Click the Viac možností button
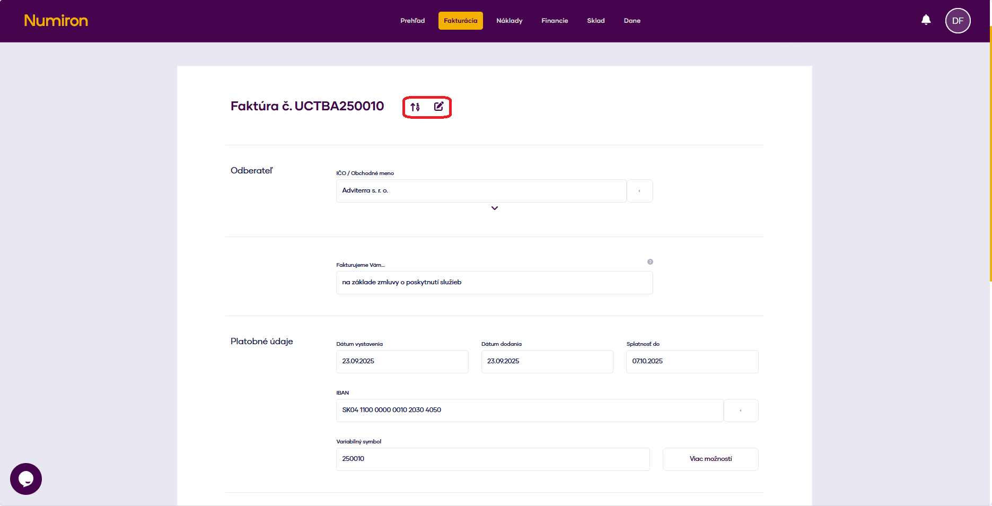This screenshot has height=506, width=992. (710, 459)
